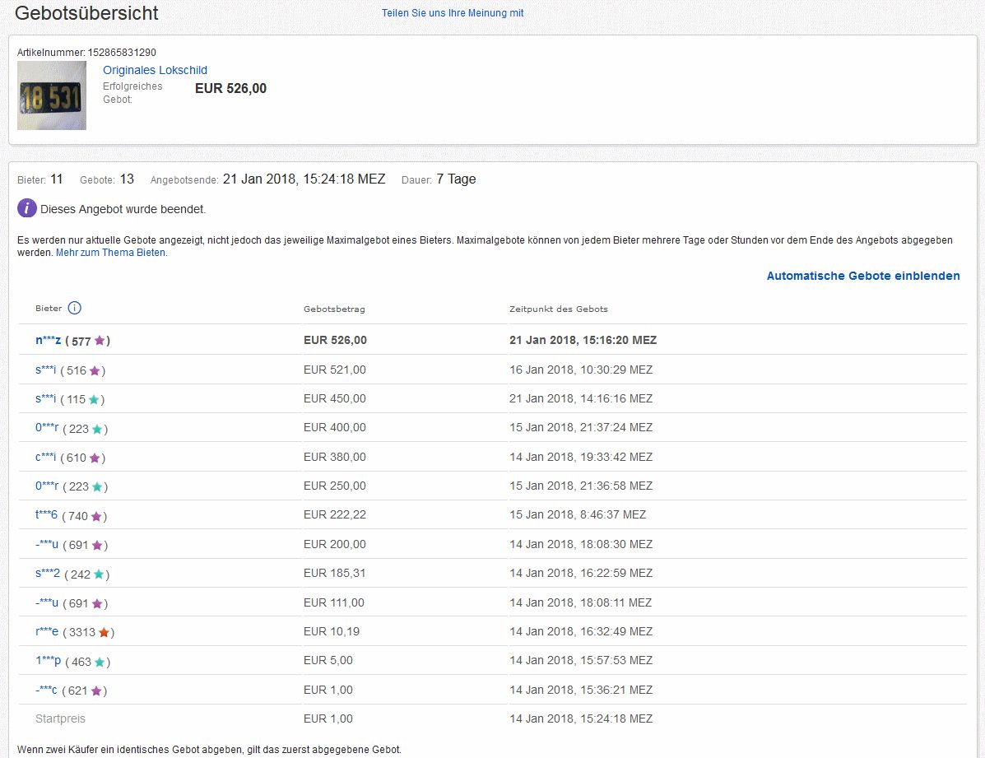The width and height of the screenshot is (985, 758).
Task: Click the teal star beside 1***p (463)
Action: coord(100,662)
